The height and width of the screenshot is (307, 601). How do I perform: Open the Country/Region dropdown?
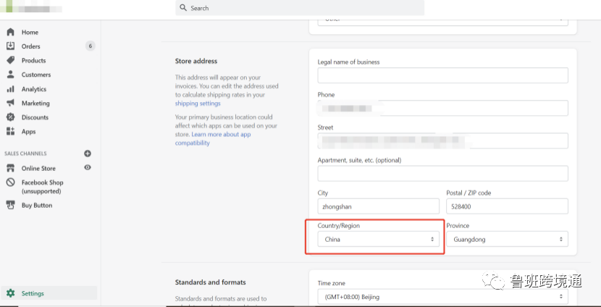[378, 239]
